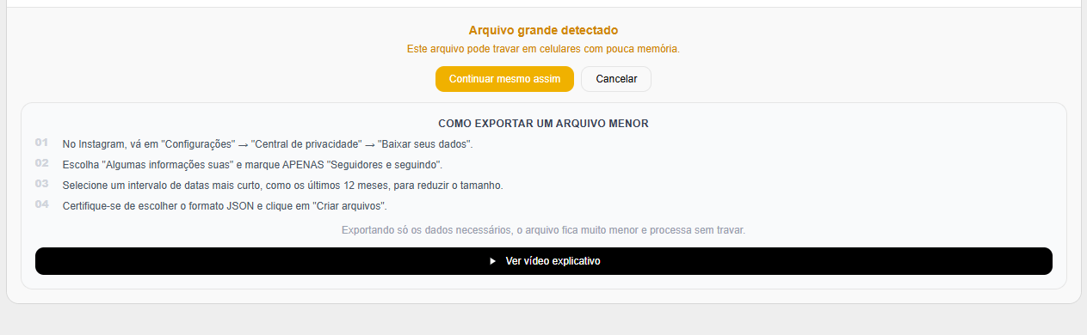Click the warning text 'Este arquivo pode travar em celulares'

[543, 49]
